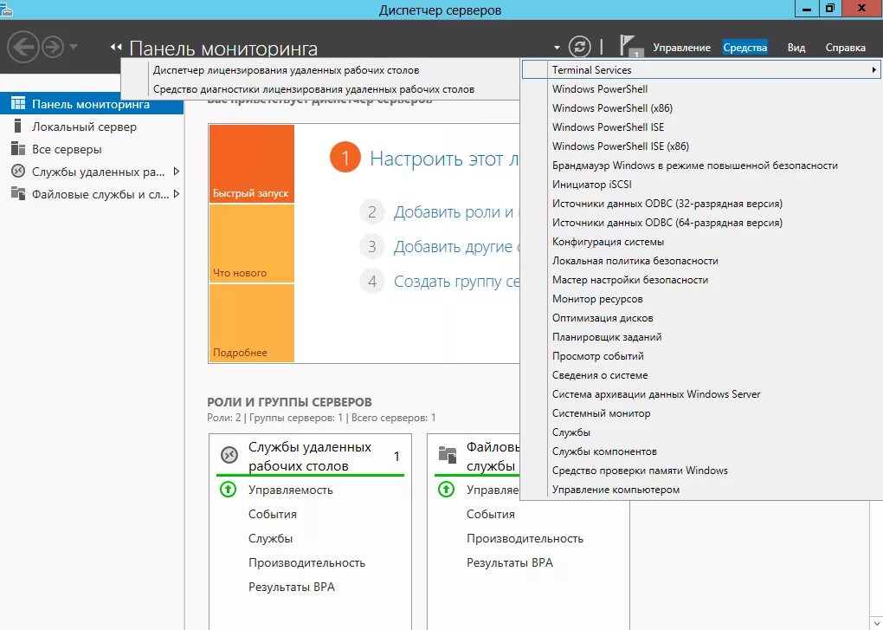This screenshot has height=630, width=883.
Task: Click the Что нового tile
Action: 252,244
